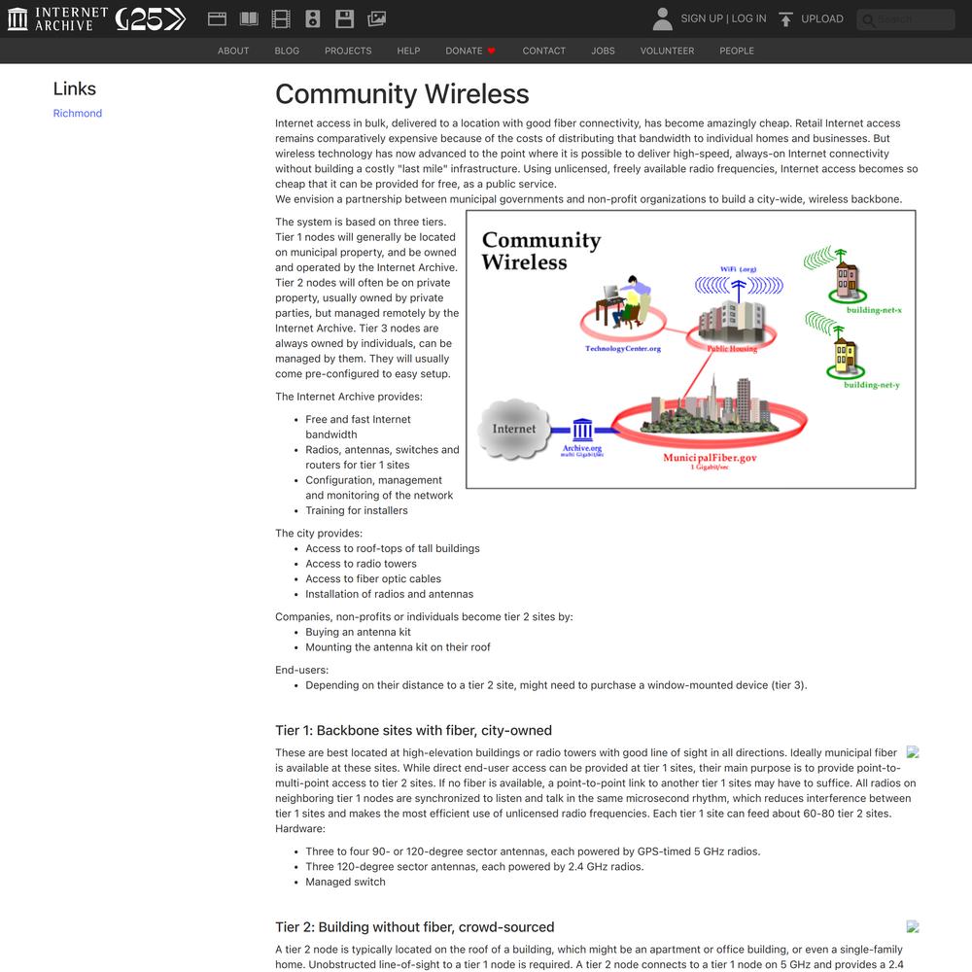Click the upload arrow icon
This screenshot has width=972, height=972.
785,19
